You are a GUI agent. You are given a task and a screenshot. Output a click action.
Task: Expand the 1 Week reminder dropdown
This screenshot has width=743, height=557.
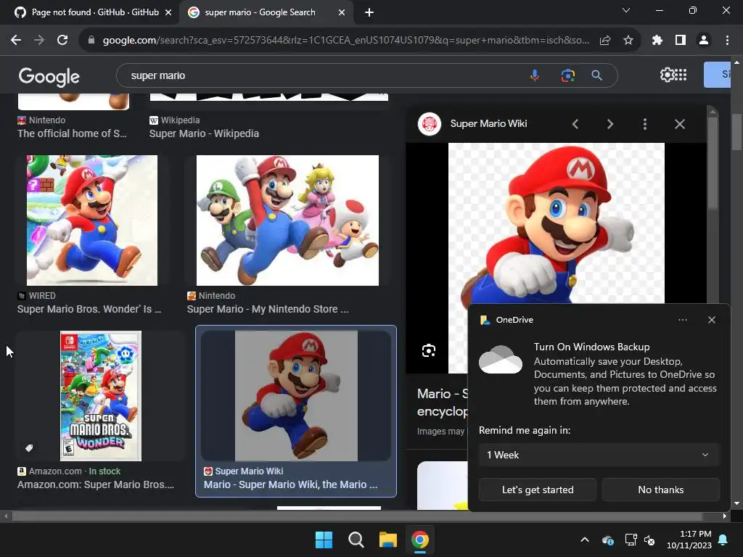click(599, 455)
